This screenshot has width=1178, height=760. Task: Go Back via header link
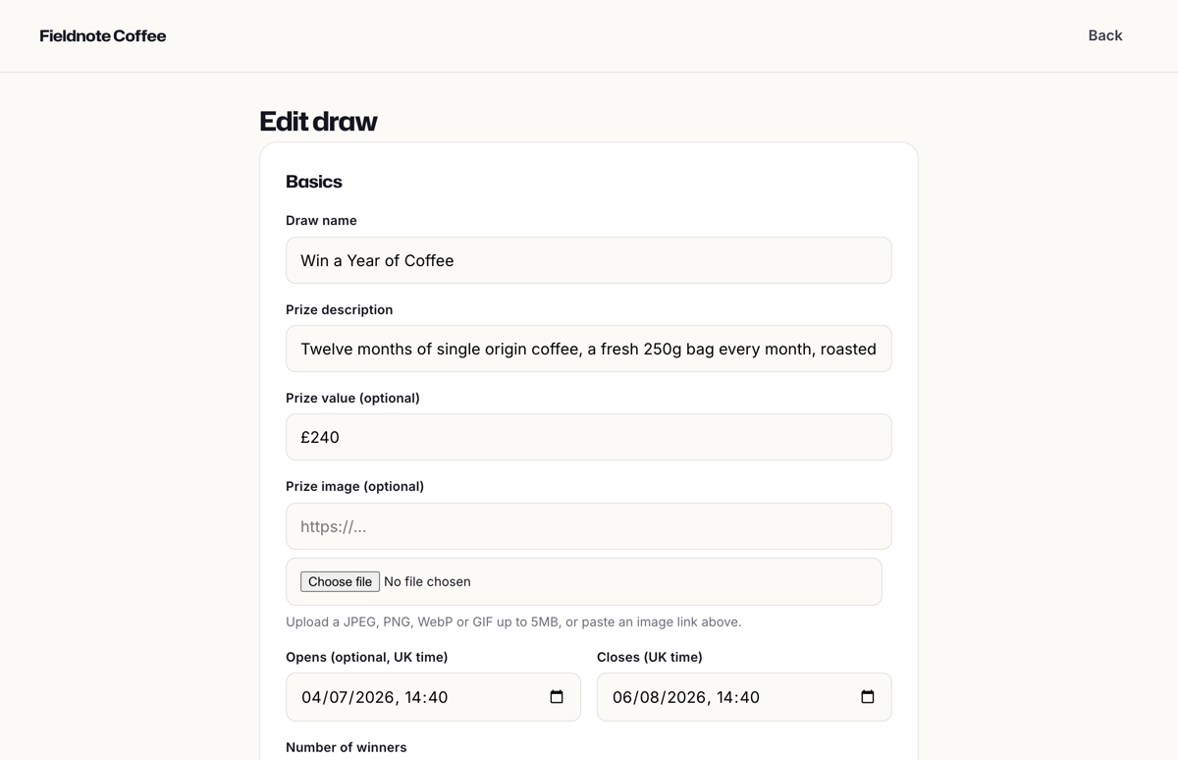(x=1104, y=35)
